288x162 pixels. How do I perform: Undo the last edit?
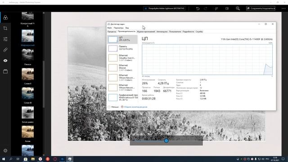[198, 9]
